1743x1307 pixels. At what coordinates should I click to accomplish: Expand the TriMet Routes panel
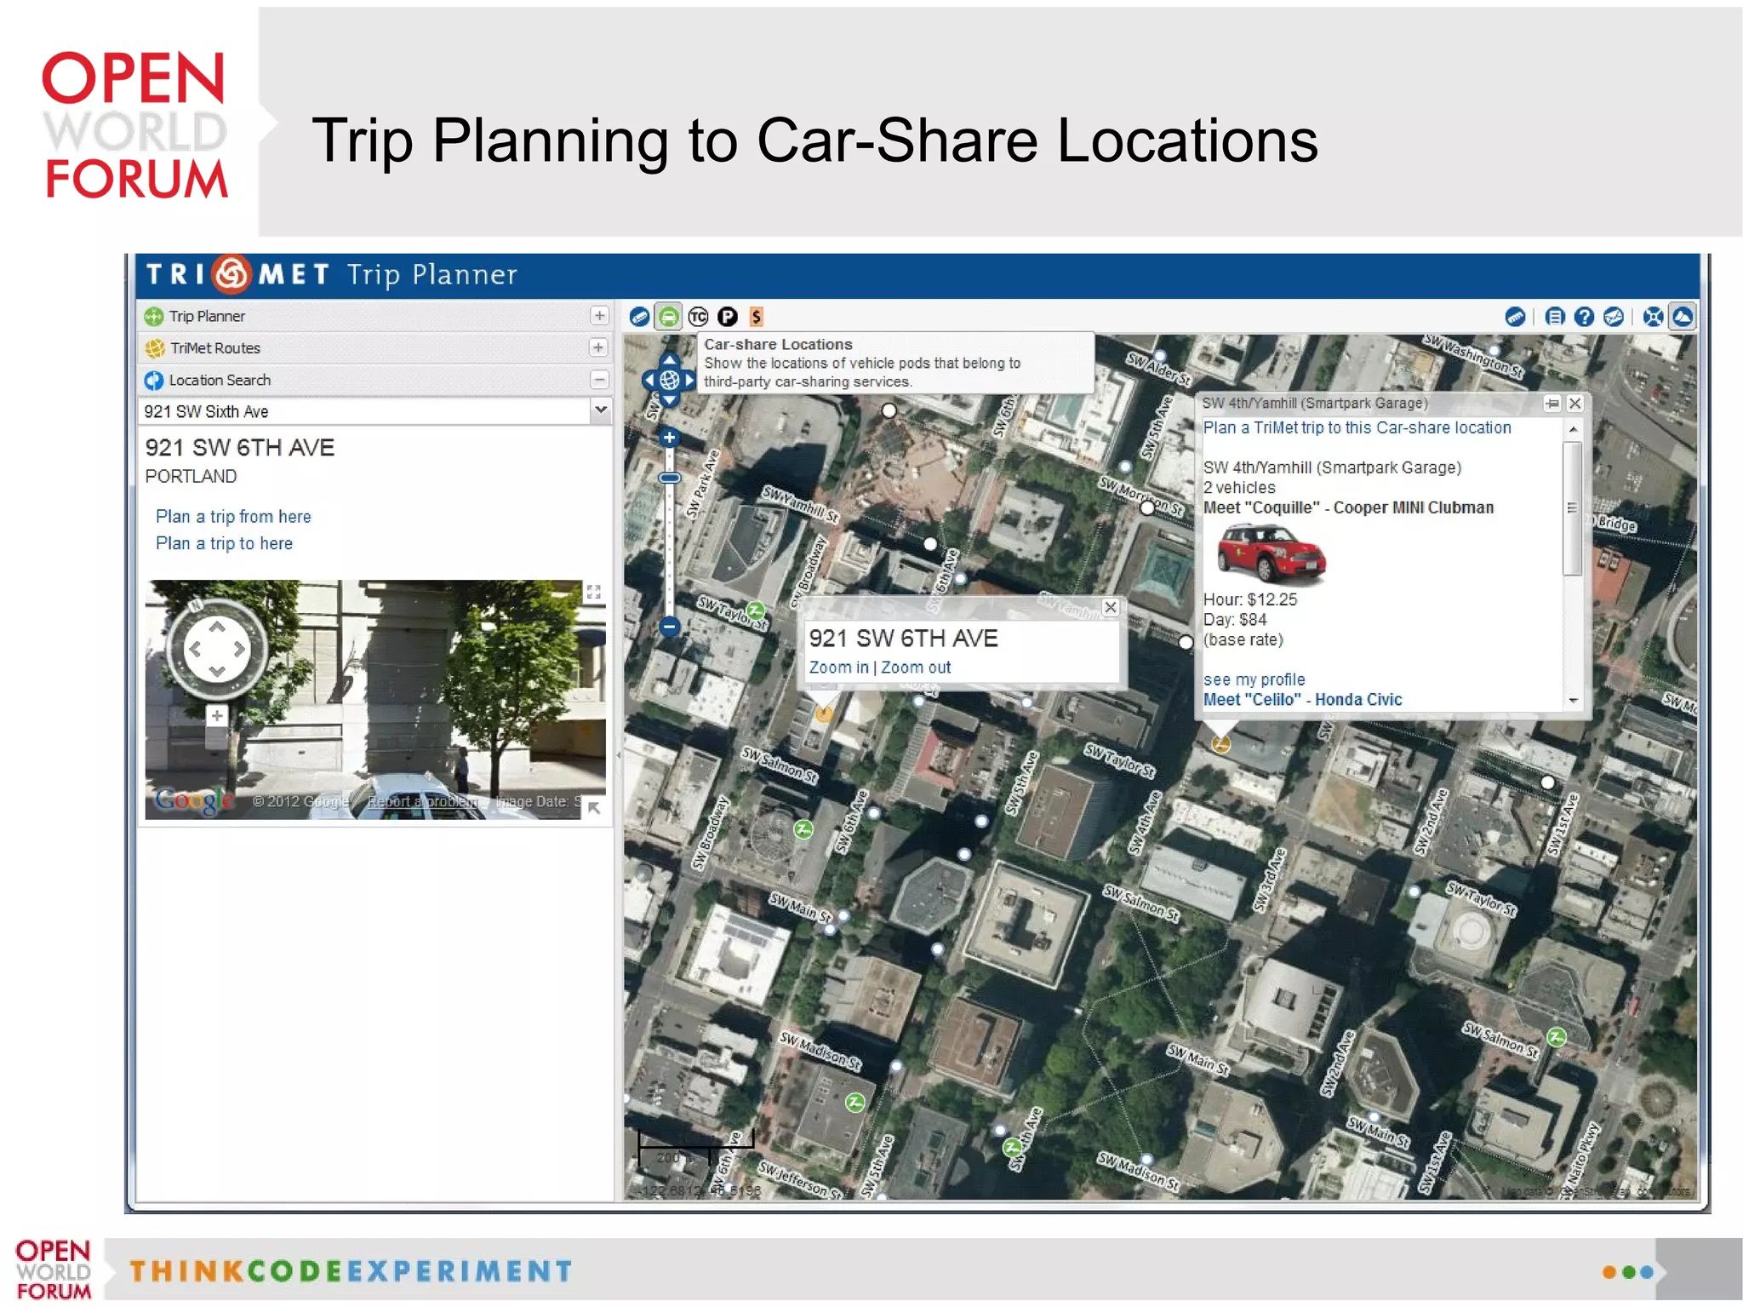(599, 347)
